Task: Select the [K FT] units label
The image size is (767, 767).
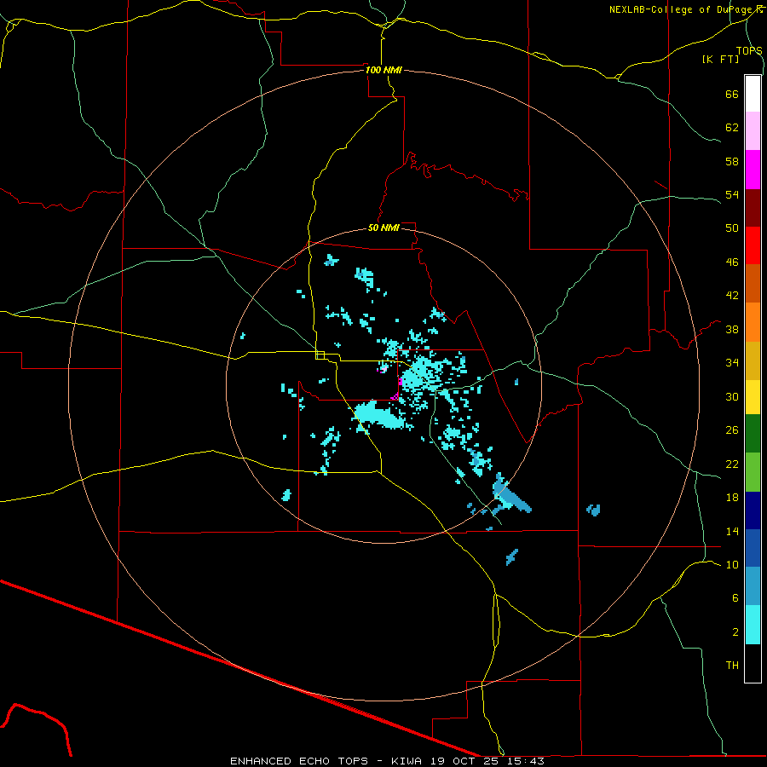Action: tap(720, 59)
